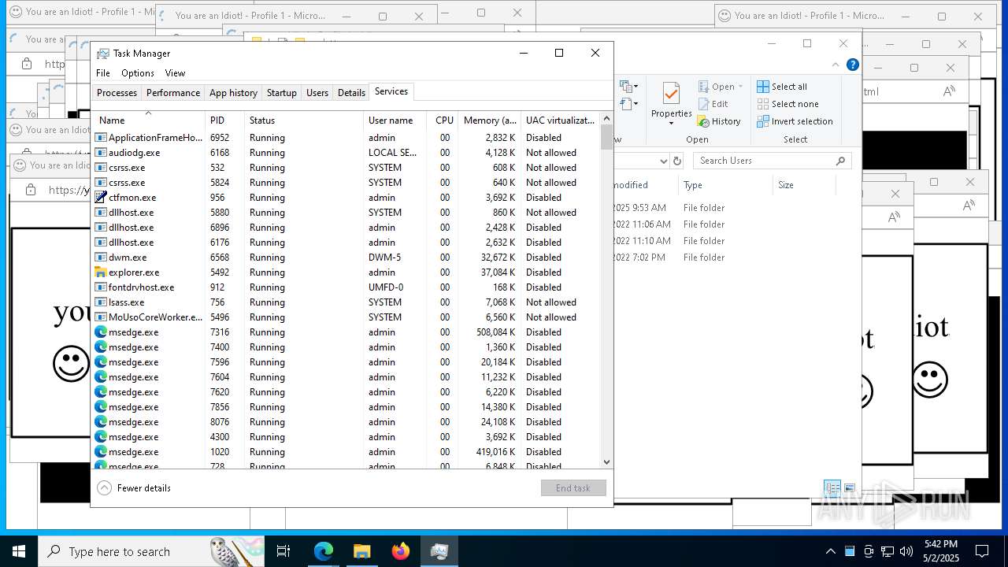The width and height of the screenshot is (1008, 567).
Task: Sort by UAC virtualization column header
Action: click(x=560, y=120)
